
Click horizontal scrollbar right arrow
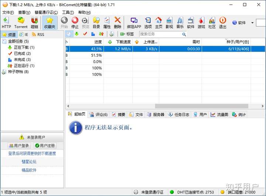(x=263, y=106)
